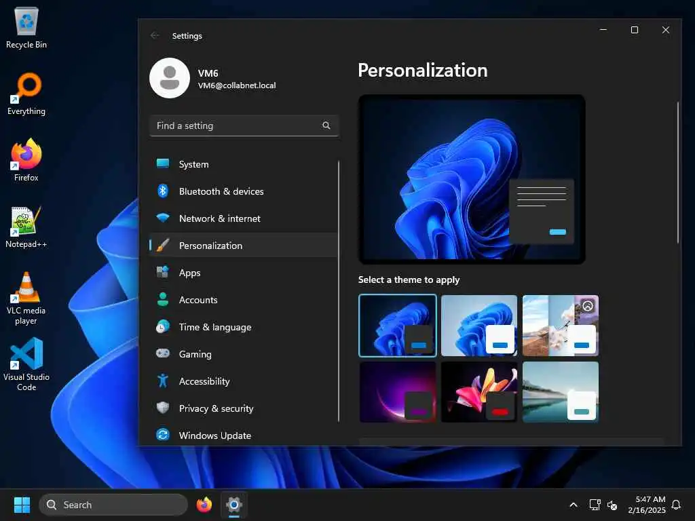The width and height of the screenshot is (695, 521).
Task: Open the Apps icon in sidebar
Action: [x=163, y=272]
